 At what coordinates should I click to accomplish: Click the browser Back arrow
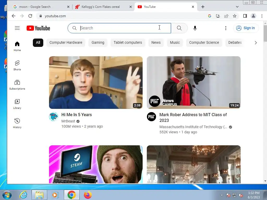coord(14,16)
